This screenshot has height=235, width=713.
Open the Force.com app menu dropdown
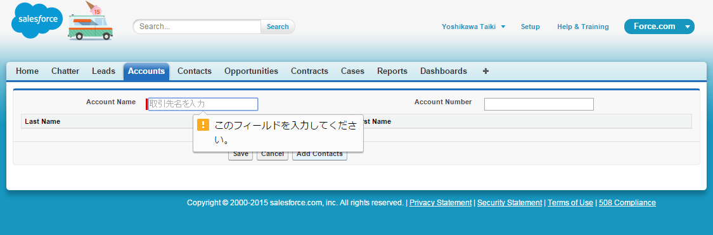[x=659, y=27]
